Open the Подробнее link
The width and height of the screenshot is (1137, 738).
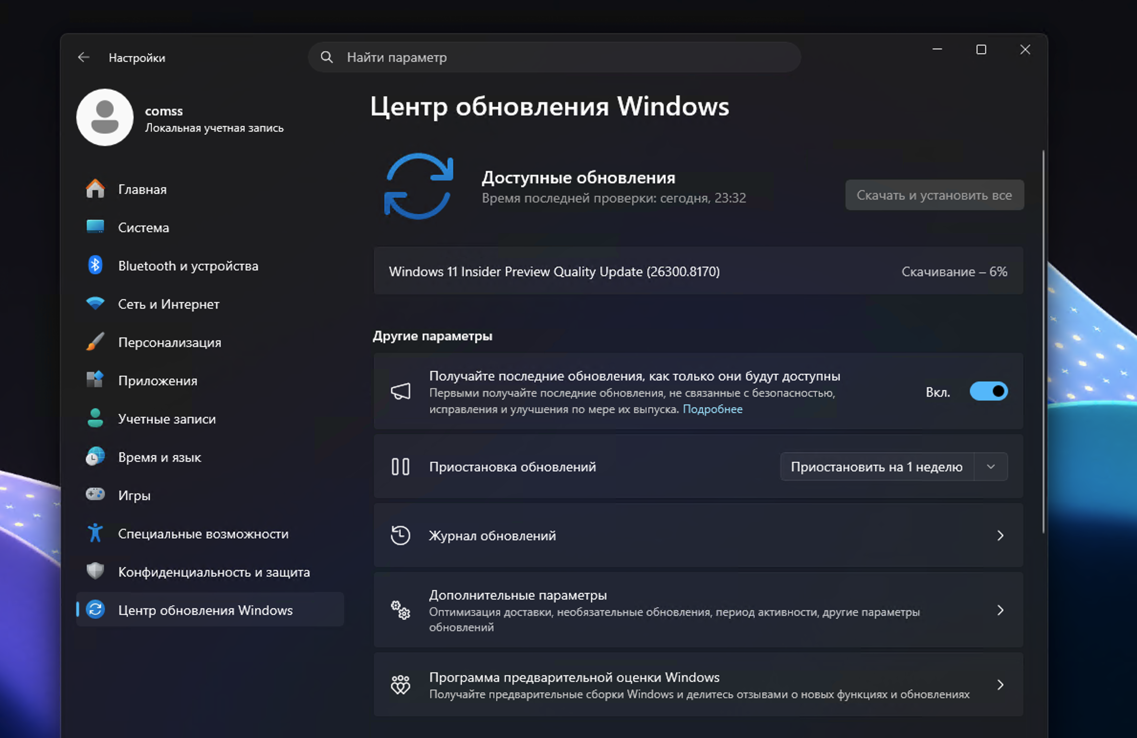tap(713, 409)
